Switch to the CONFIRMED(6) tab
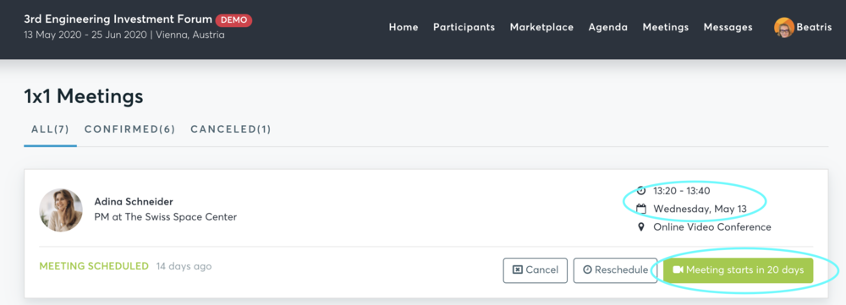 130,129
